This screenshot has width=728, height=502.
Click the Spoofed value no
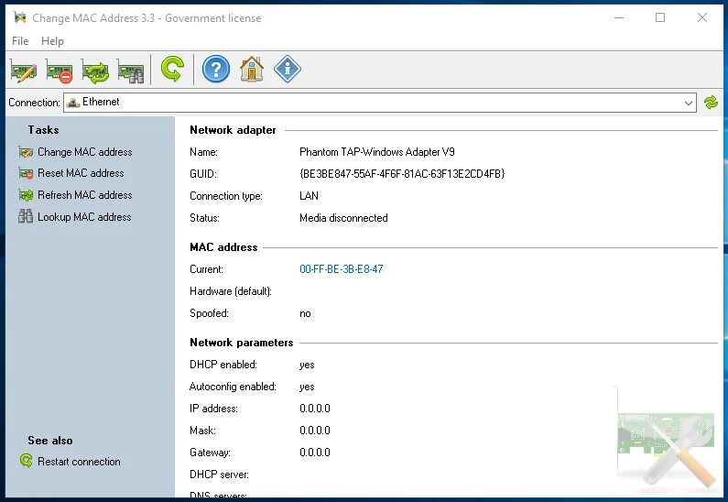305,313
